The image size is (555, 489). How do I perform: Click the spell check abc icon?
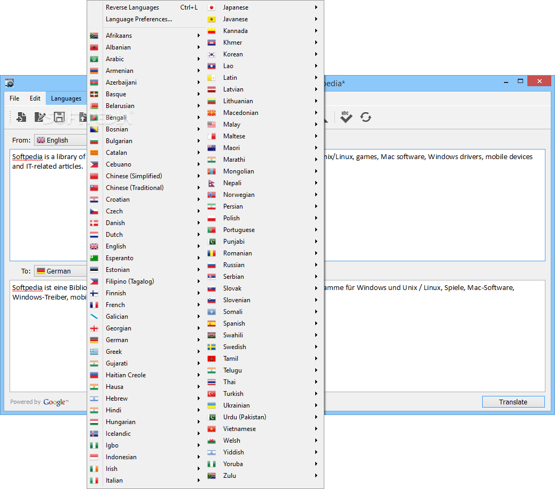346,117
